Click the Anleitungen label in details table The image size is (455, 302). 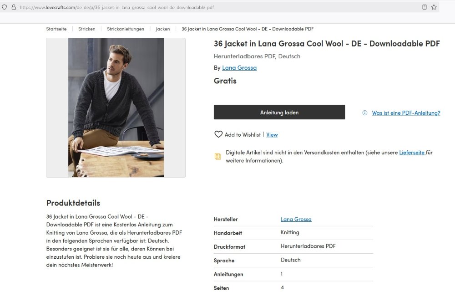point(228,274)
